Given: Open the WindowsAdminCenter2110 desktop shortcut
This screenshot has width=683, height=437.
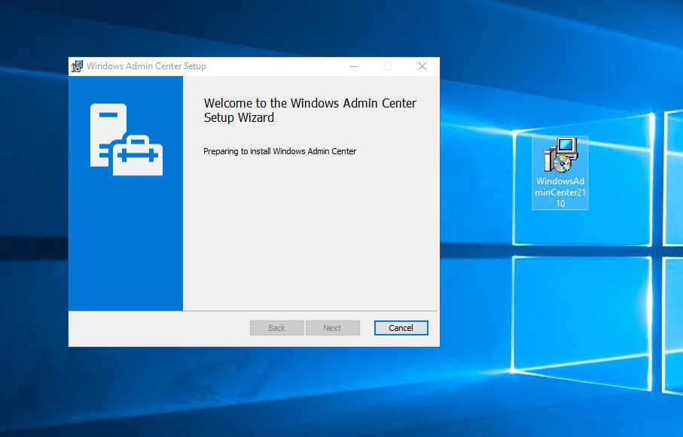Looking at the screenshot, I should coord(559,158).
